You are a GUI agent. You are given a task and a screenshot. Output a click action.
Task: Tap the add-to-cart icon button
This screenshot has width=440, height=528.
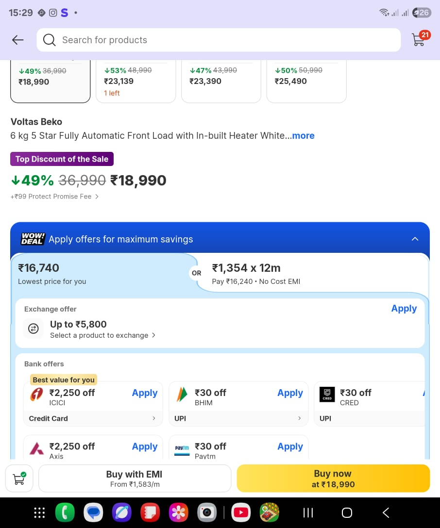[x=19, y=478]
